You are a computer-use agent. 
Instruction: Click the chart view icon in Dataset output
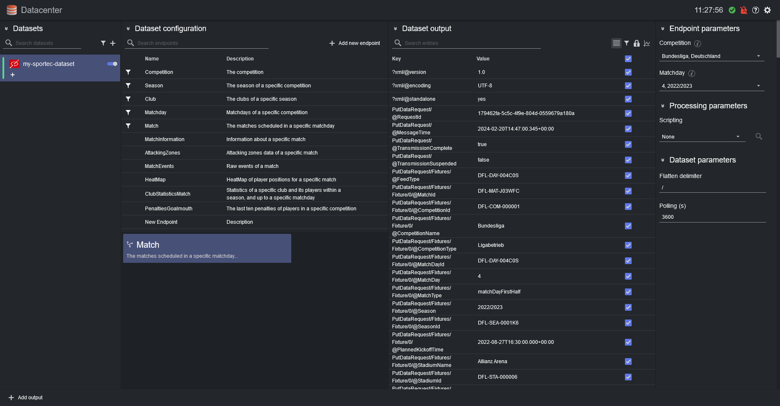647,43
